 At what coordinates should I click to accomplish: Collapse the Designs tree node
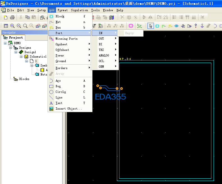(10, 48)
